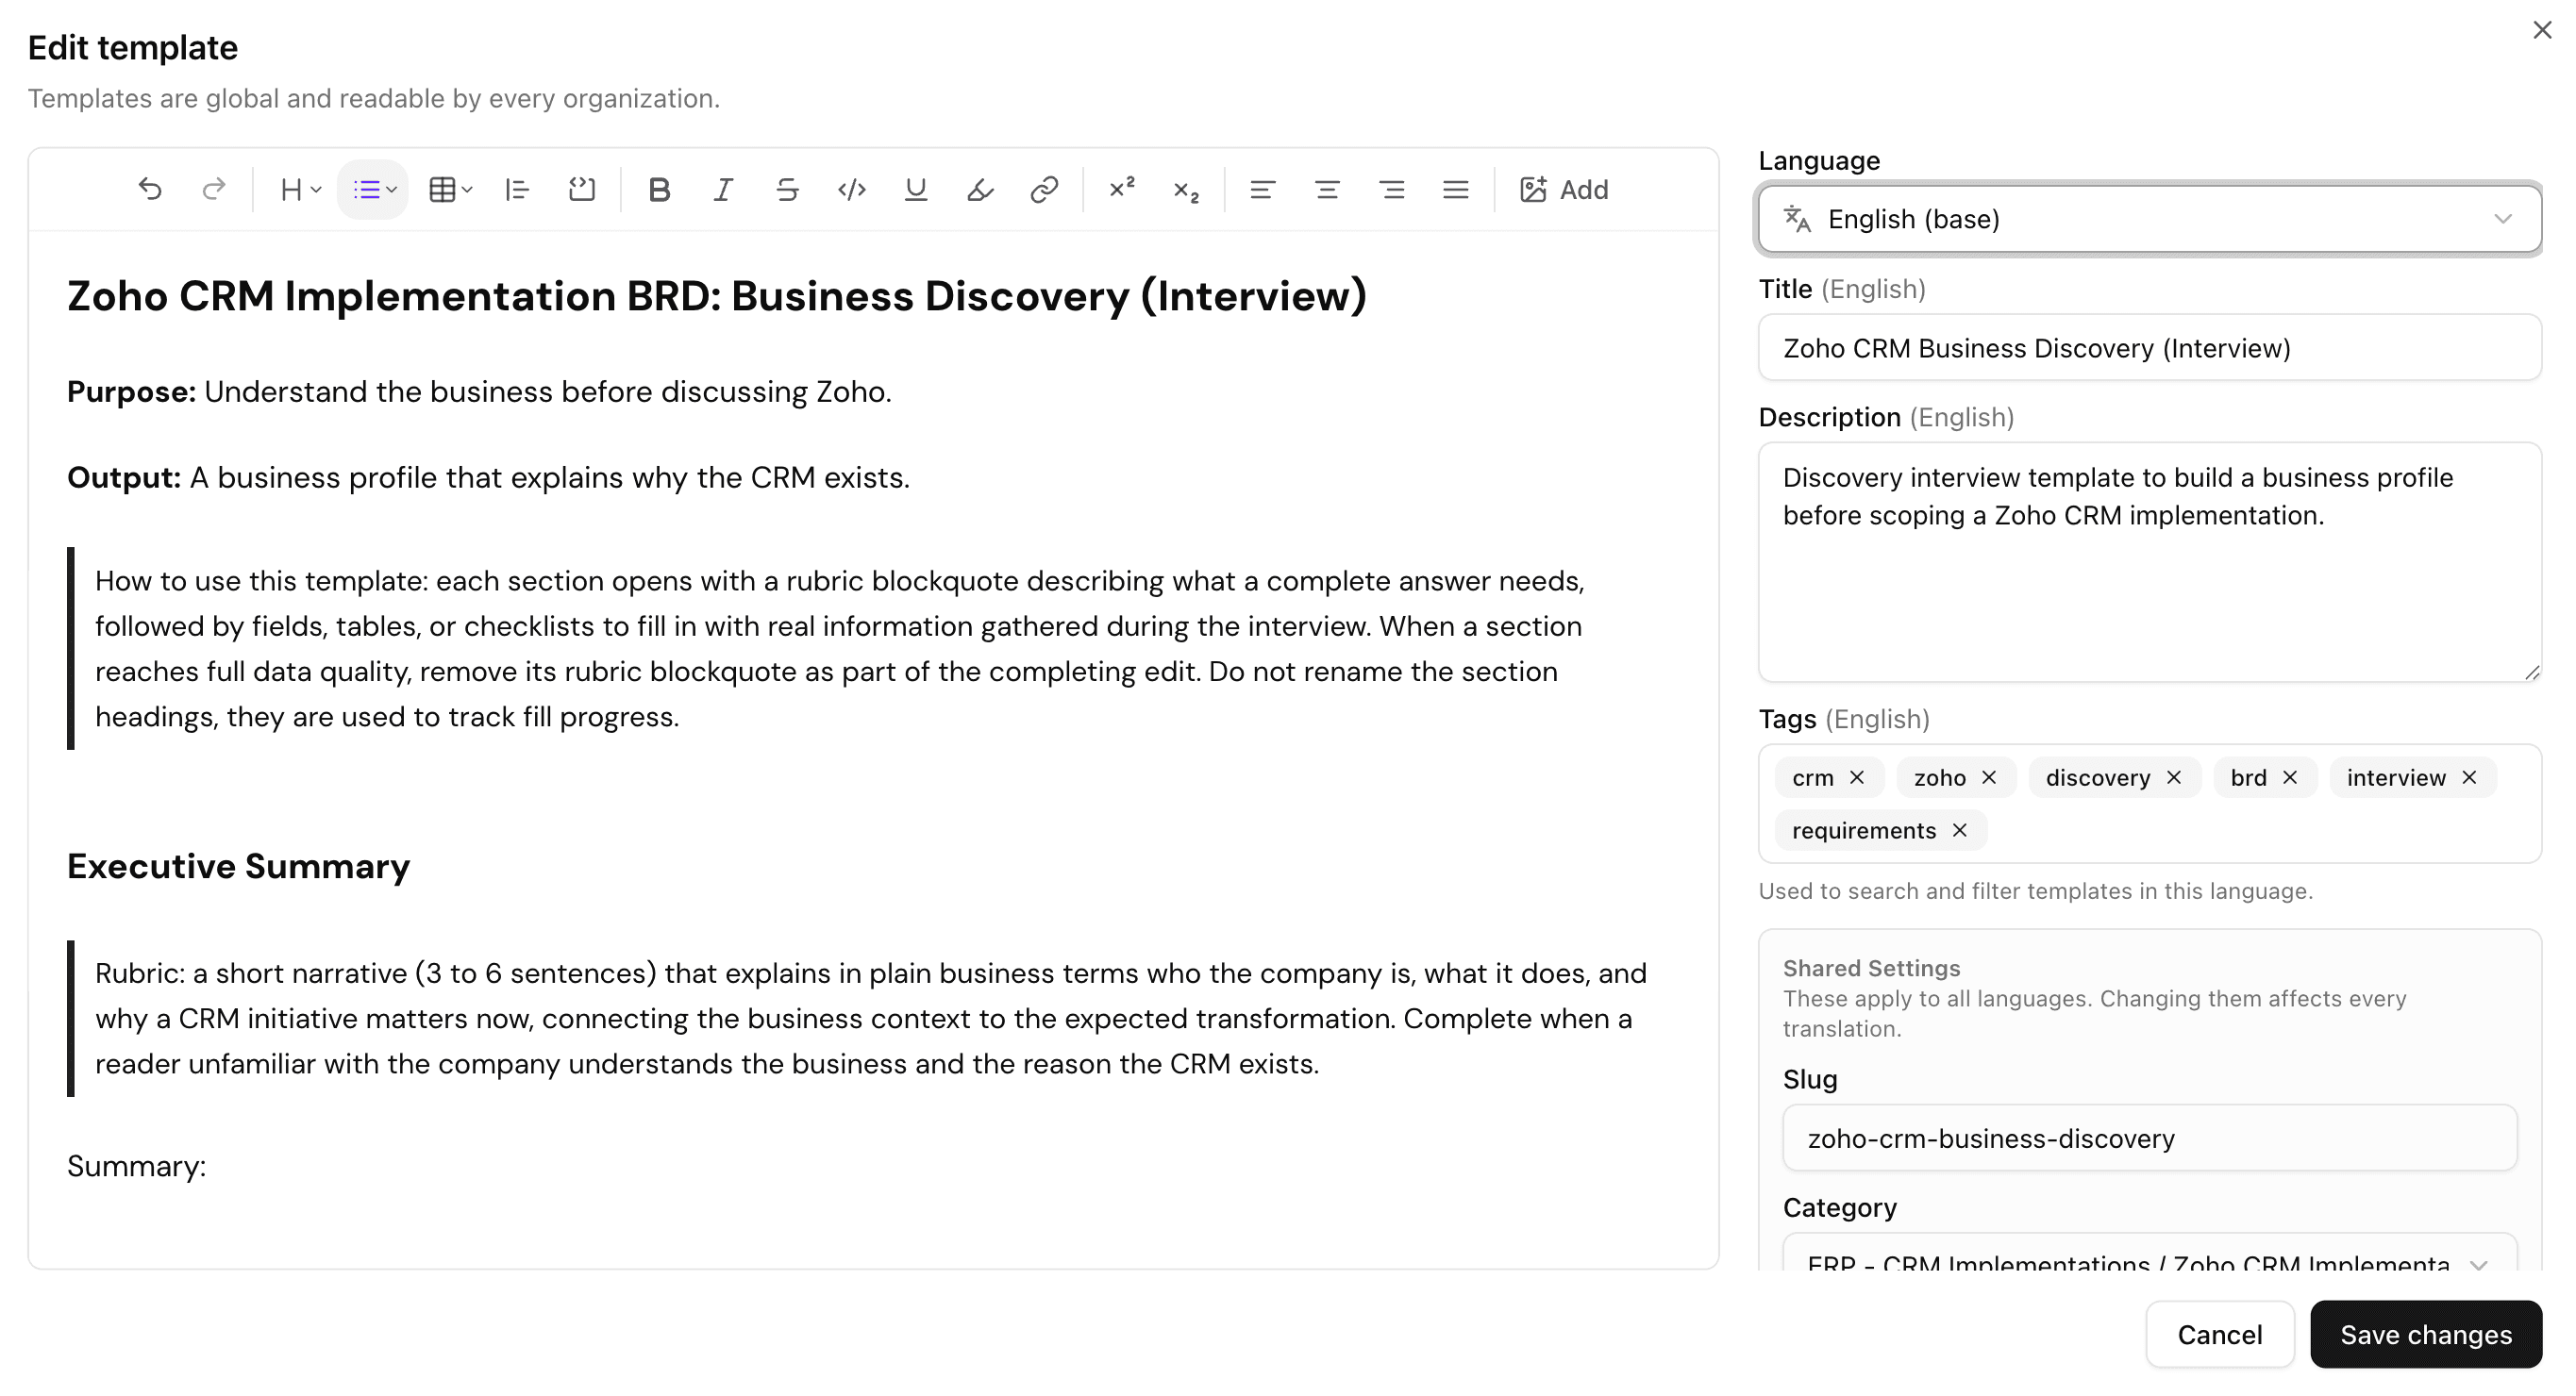Apply subscript formatting

click(1186, 189)
